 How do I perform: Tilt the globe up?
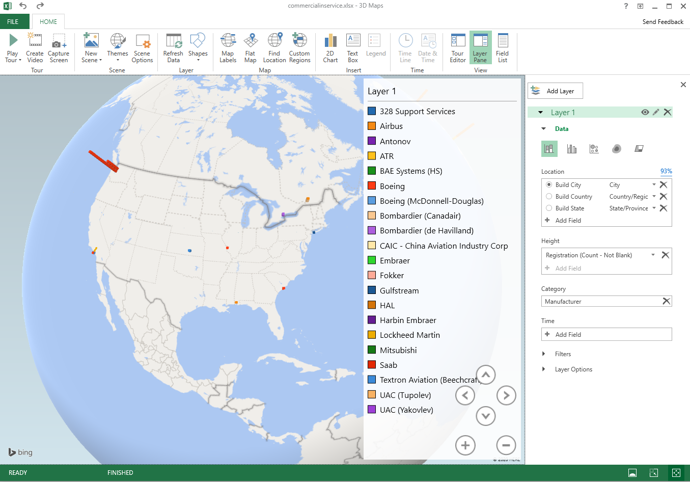point(486,375)
